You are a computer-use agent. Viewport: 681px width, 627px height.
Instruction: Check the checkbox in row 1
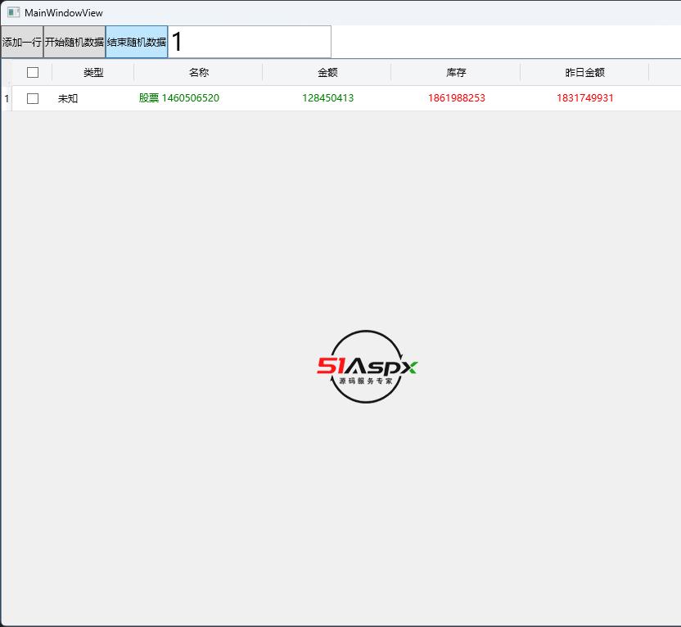(33, 98)
